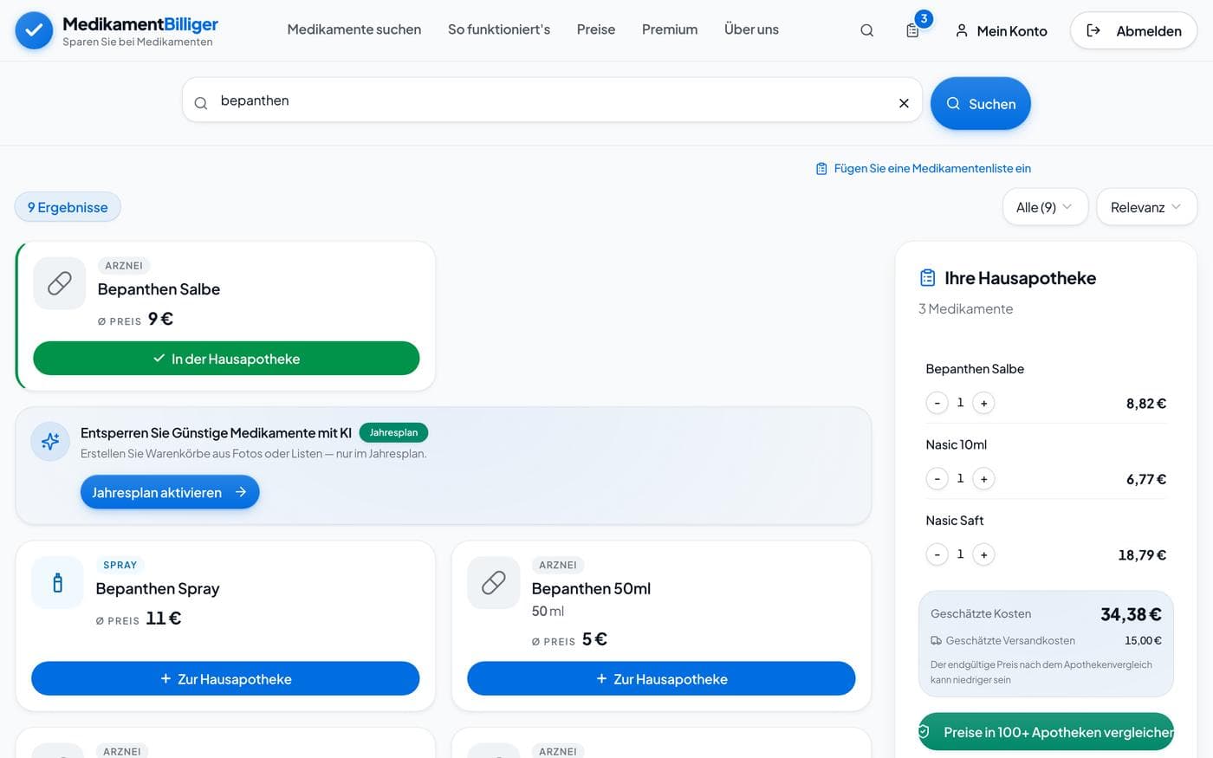Click the 18,79 € Nasic Saft price

(x=1142, y=555)
